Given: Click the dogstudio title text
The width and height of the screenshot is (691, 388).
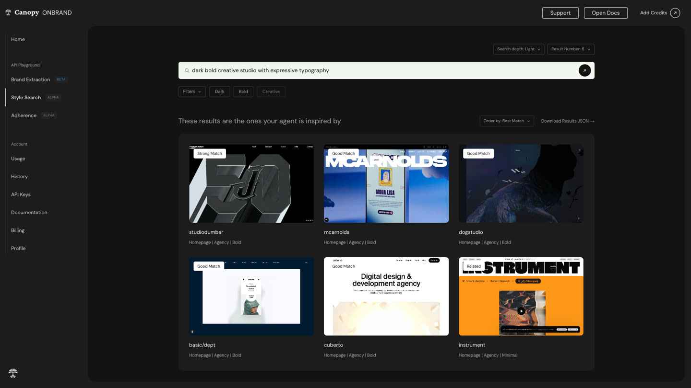Looking at the screenshot, I should point(471,232).
